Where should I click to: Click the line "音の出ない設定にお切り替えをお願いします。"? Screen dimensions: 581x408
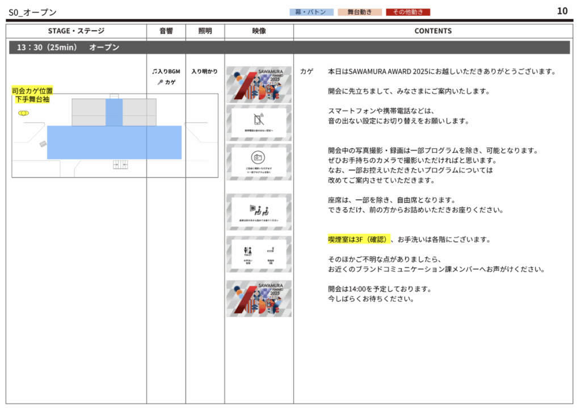point(398,121)
